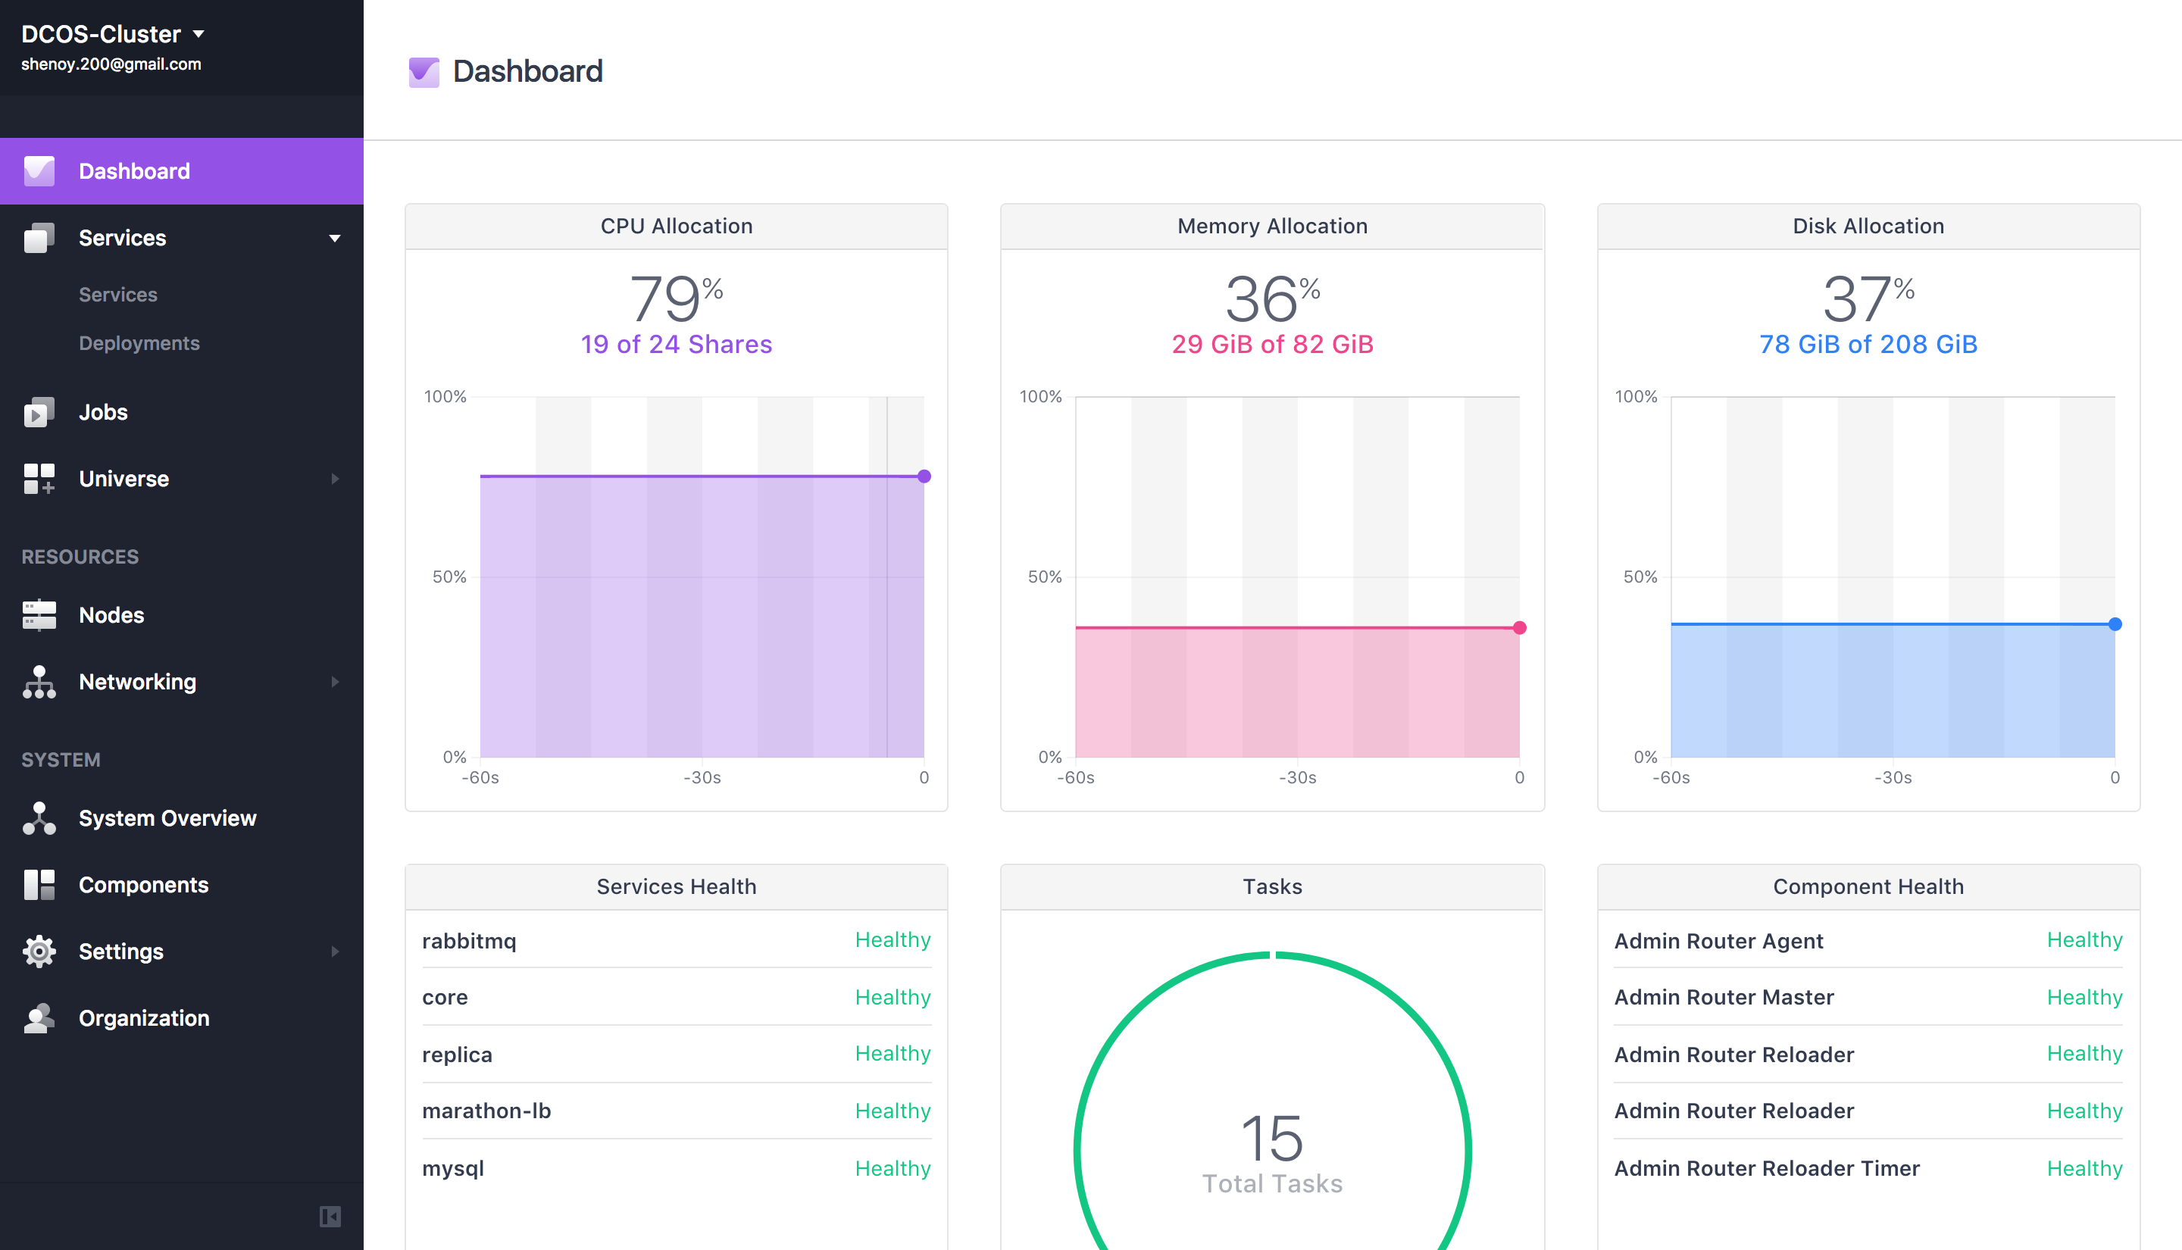Click the Universe packages icon
This screenshot has height=1250, width=2182.
(39, 479)
